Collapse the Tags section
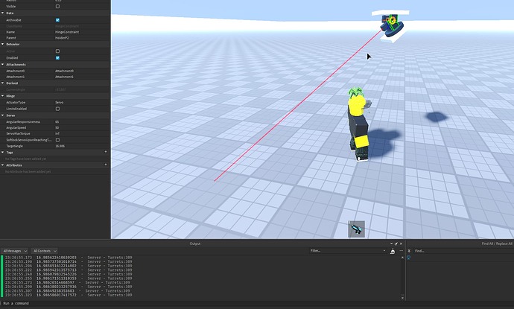The width and height of the screenshot is (514, 309). (3, 153)
